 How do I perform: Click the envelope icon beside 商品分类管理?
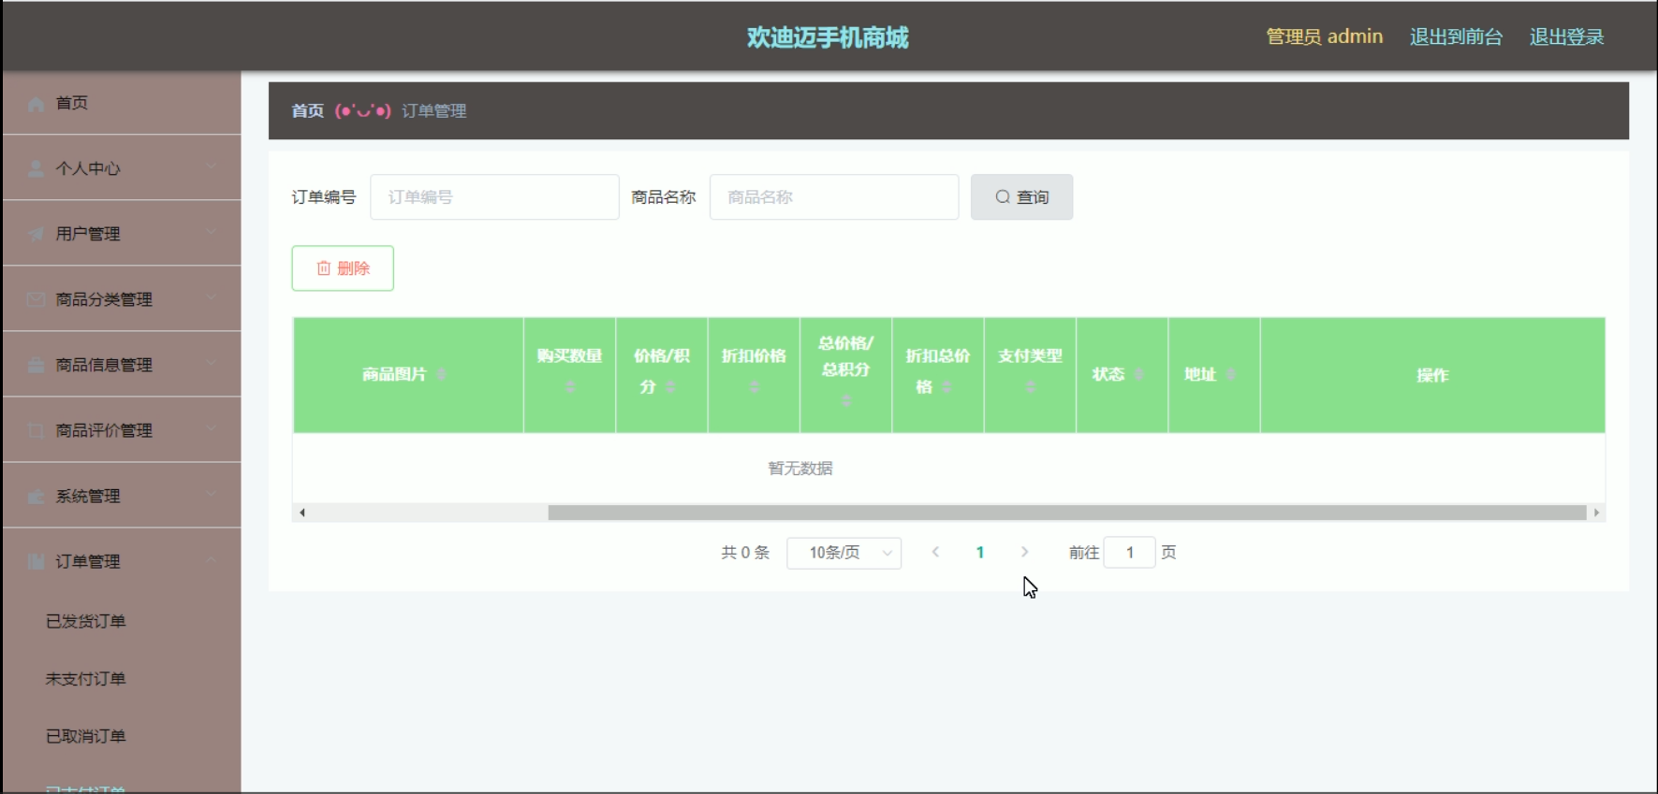point(37,299)
